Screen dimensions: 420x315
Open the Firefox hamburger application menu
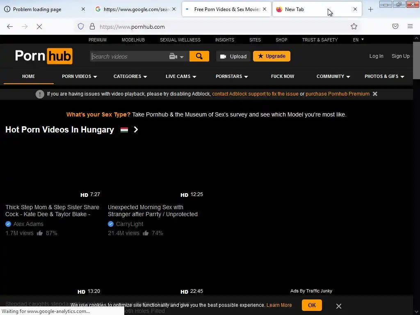pyautogui.click(x=410, y=26)
